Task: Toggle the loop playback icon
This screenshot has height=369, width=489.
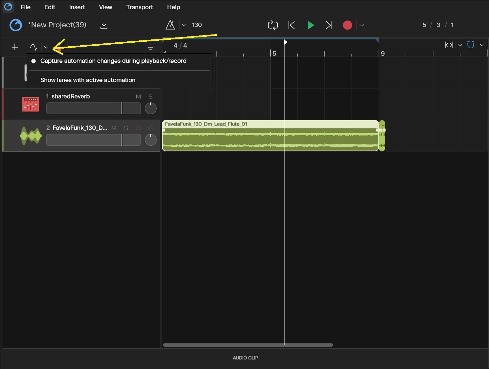Action: point(273,25)
